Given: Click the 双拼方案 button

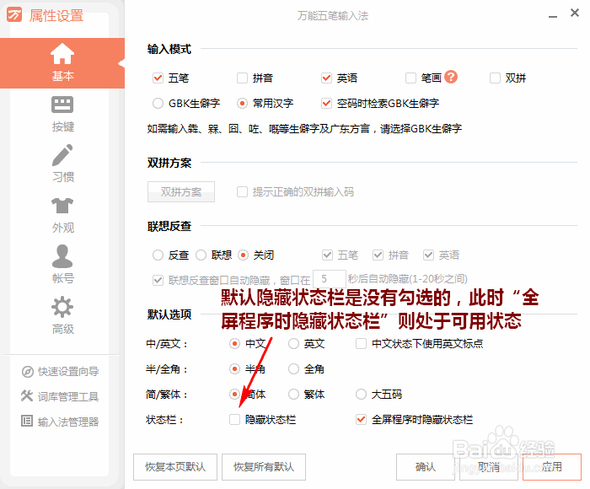Looking at the screenshot, I should tap(181, 192).
